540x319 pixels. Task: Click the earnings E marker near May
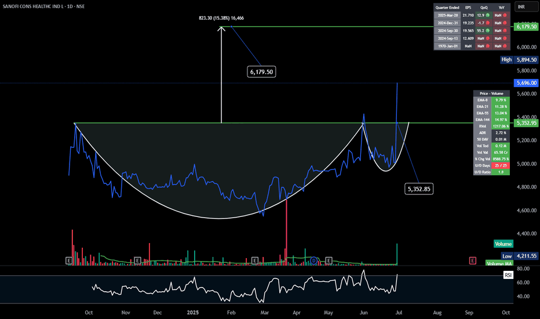point(329,260)
